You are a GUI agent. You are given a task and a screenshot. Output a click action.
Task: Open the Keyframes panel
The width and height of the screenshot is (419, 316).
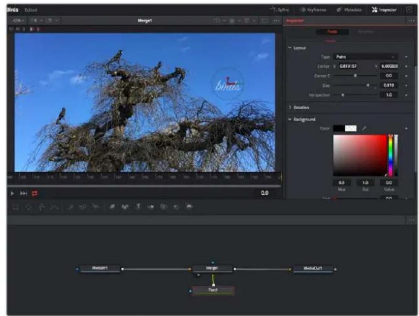point(313,10)
